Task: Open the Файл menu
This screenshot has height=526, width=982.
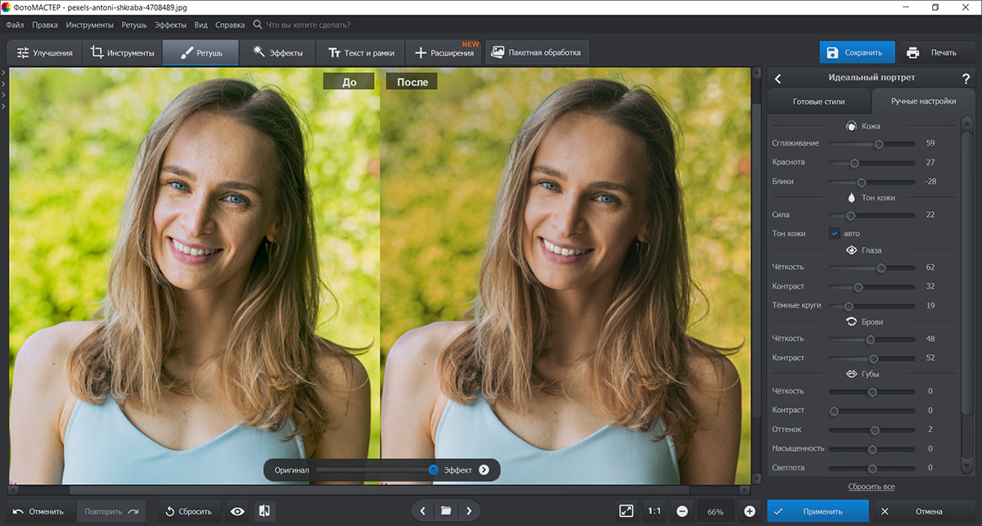Action: [x=15, y=25]
